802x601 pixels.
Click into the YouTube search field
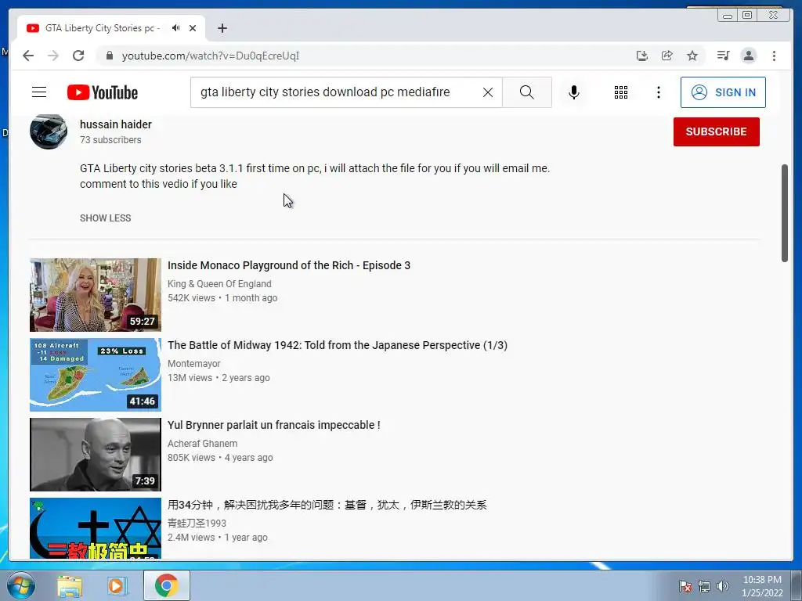[338, 92]
